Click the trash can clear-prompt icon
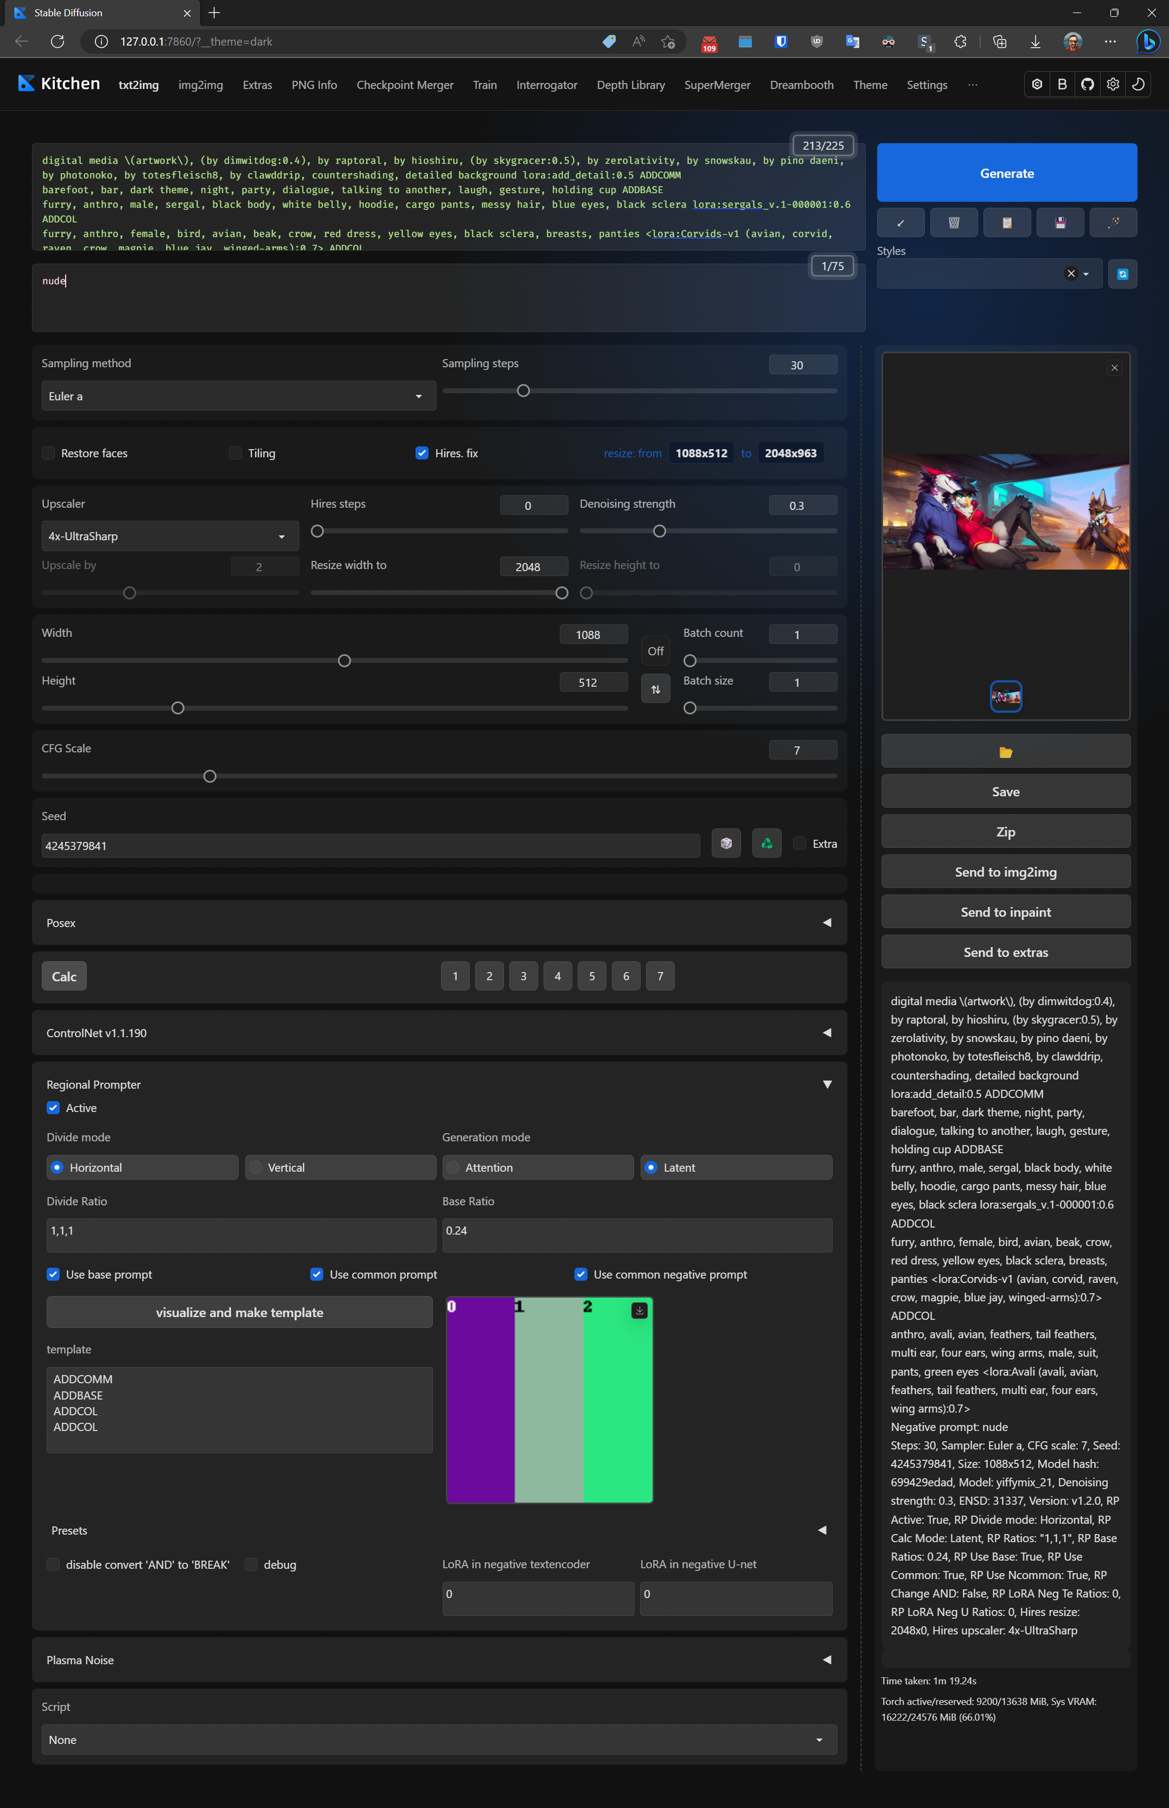Screen dimensions: 1169x1808 click(x=954, y=222)
